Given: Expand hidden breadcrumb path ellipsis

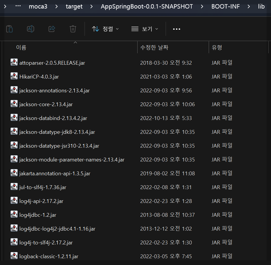Looking at the screenshot, I should click(x=18, y=6).
